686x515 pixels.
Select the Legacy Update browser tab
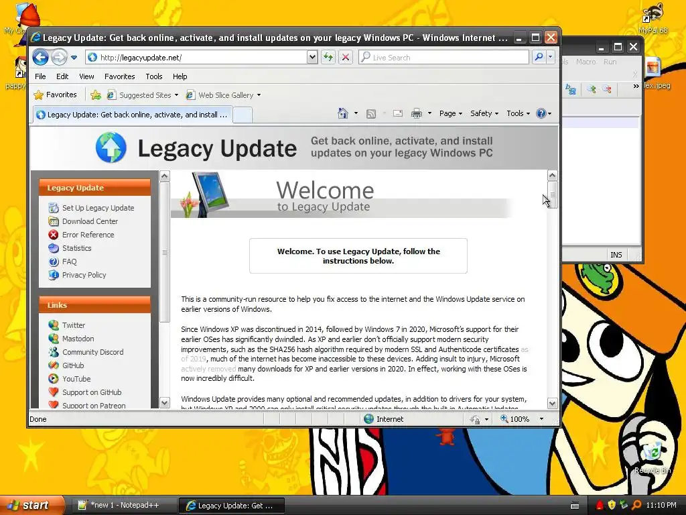133,115
